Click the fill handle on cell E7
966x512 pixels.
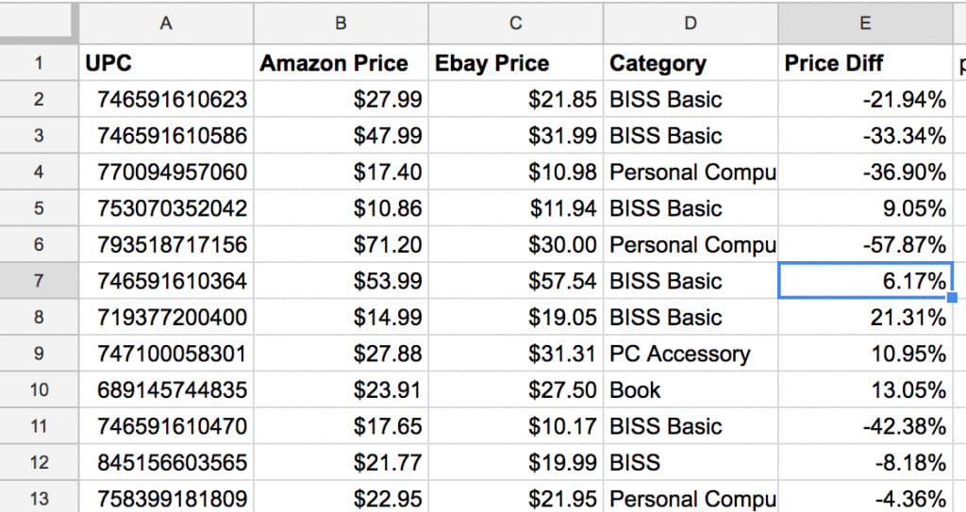point(952,298)
